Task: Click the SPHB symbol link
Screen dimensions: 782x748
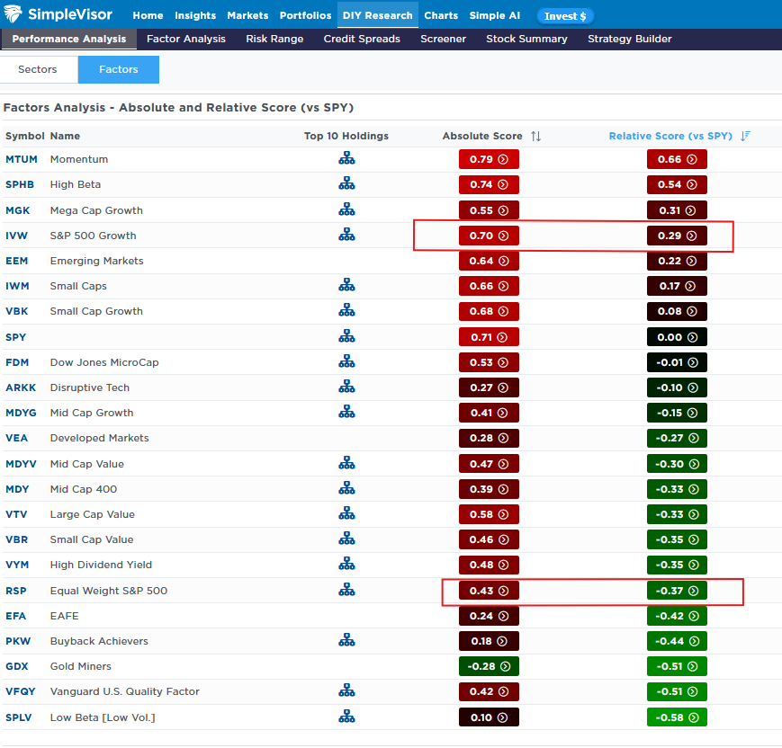Action: pos(20,184)
